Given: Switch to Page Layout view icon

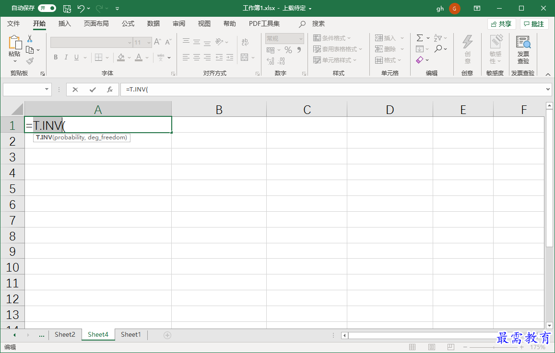Looking at the screenshot, I should point(431,347).
